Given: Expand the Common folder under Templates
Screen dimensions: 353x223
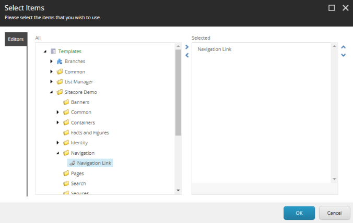Looking at the screenshot, I should tap(51, 71).
